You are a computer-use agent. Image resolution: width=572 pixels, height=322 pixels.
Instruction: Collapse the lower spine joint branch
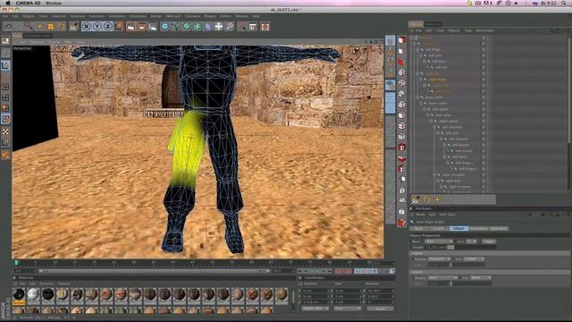pyautogui.click(x=421, y=104)
